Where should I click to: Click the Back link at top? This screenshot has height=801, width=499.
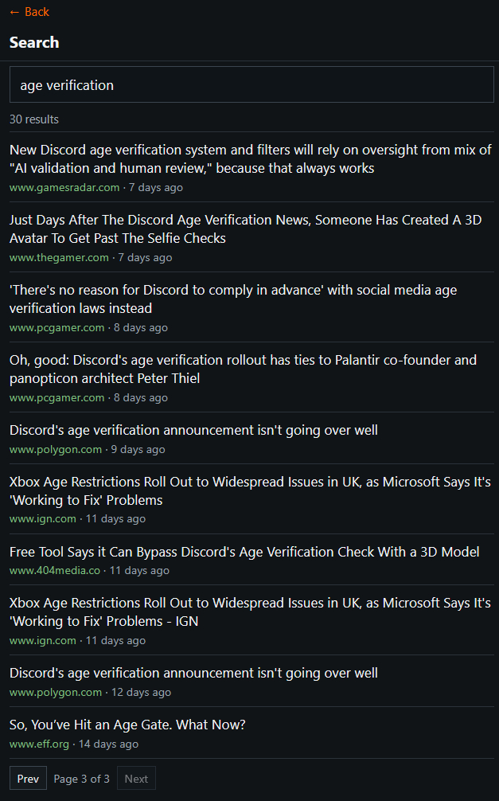click(29, 12)
